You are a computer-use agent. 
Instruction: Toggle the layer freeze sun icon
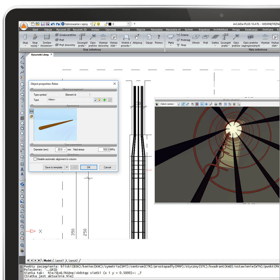pyautogui.click(x=98, y=24)
